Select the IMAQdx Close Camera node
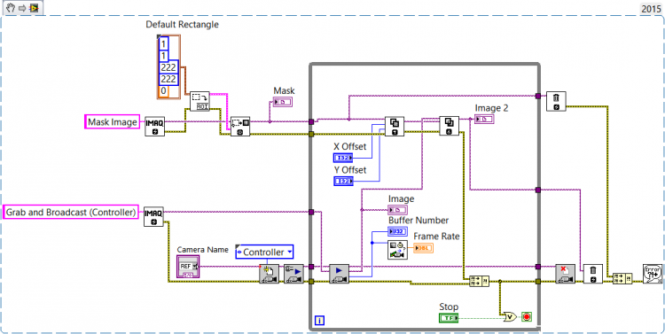Viewport: 665px width, 334px height. click(x=566, y=274)
